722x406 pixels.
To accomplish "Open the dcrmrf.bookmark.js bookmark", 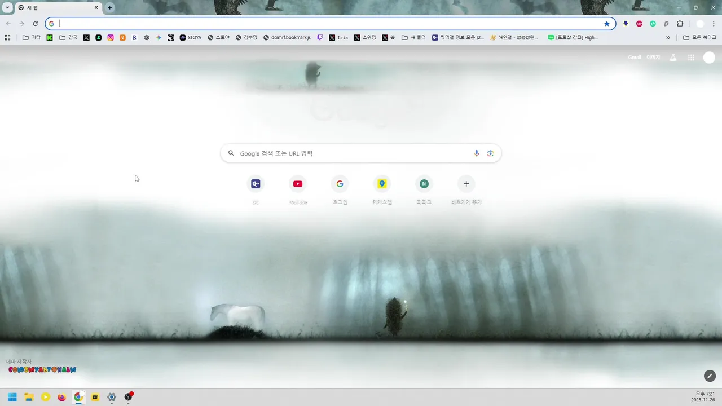I will pyautogui.click(x=287, y=38).
